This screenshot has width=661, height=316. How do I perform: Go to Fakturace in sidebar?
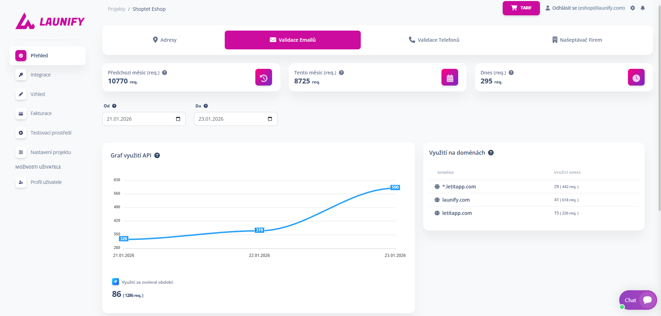click(41, 113)
